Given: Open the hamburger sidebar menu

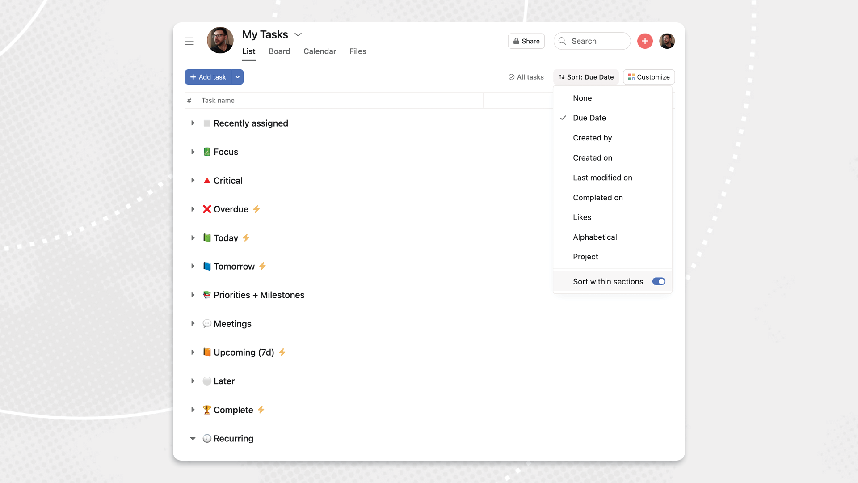Looking at the screenshot, I should (x=189, y=41).
